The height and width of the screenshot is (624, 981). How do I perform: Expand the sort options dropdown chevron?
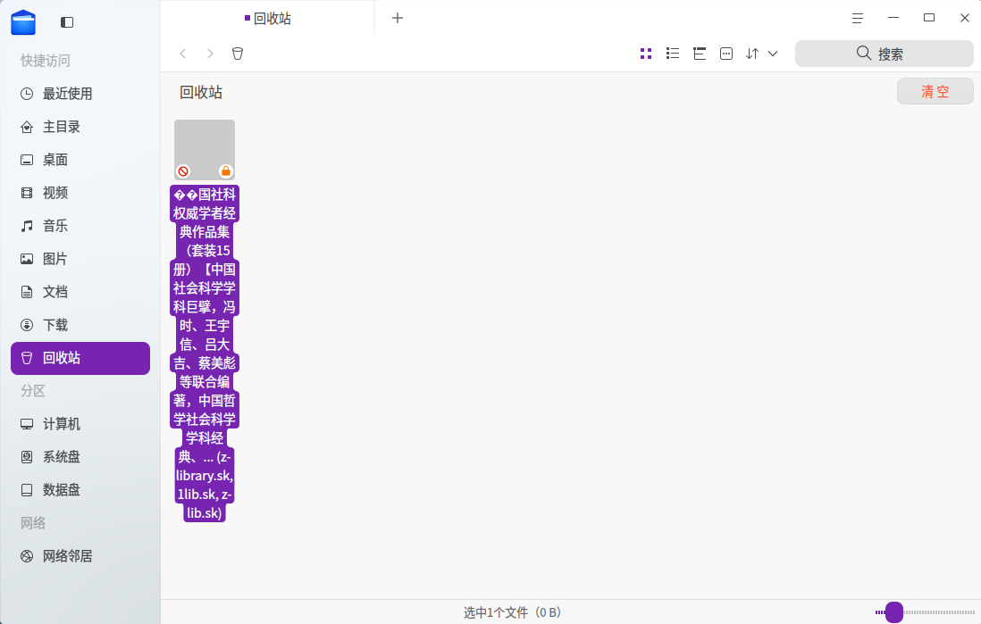[x=773, y=54]
